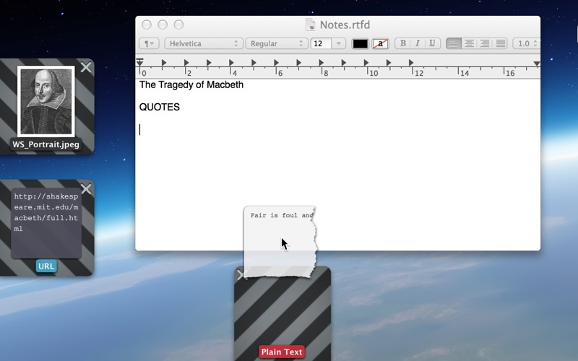Click the font size field showing 12
The height and width of the screenshot is (361, 578).
pos(321,43)
